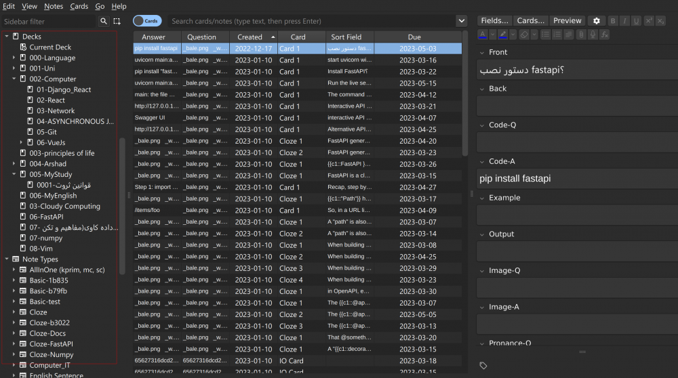Viewport: 678px width, 378px height.
Task: Click the Preview button
Action: [x=567, y=21]
